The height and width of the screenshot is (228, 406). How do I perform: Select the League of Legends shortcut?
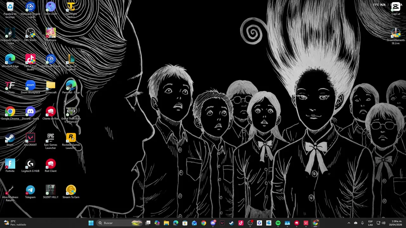point(71,62)
